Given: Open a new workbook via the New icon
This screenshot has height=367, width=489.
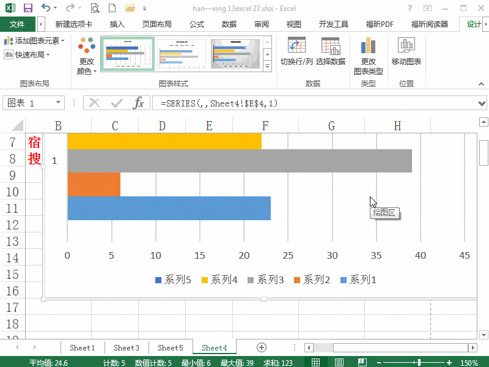Looking at the screenshot, I should pyautogui.click(x=112, y=8).
